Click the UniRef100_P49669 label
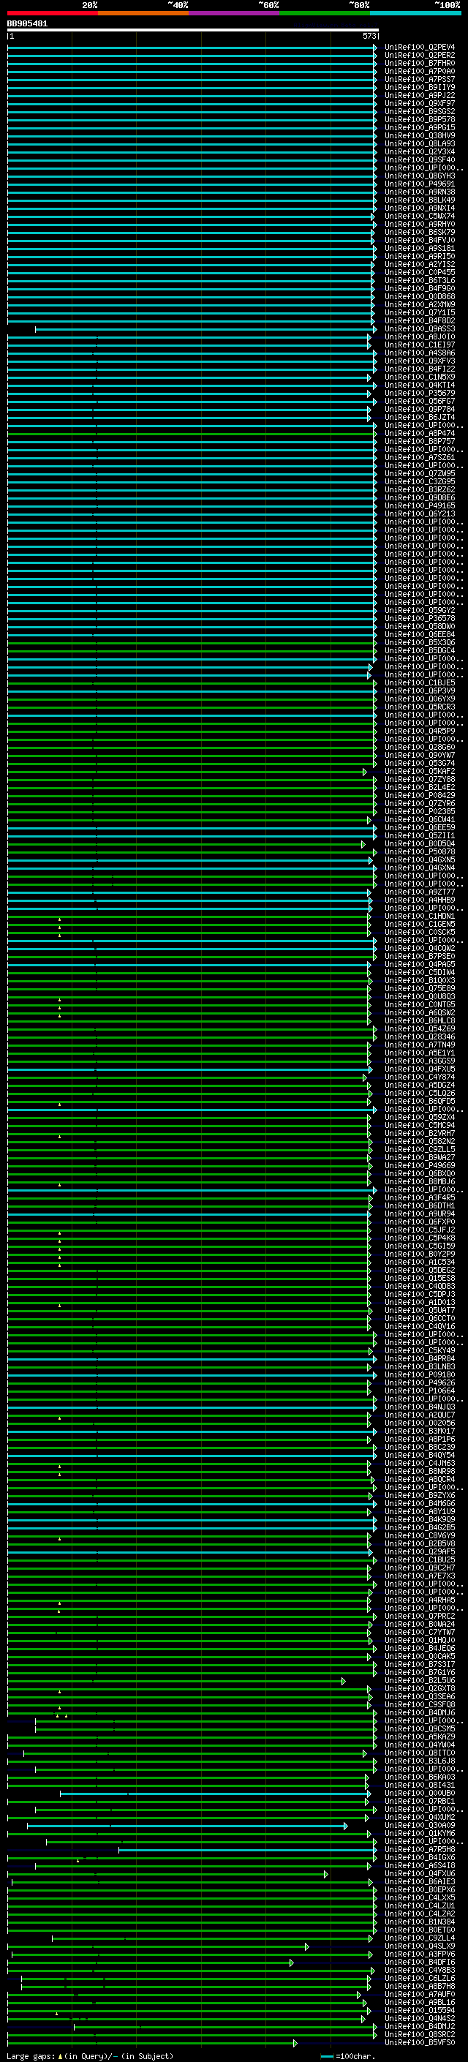Screen dimensions: 468x2062 pyautogui.click(x=420, y=1165)
